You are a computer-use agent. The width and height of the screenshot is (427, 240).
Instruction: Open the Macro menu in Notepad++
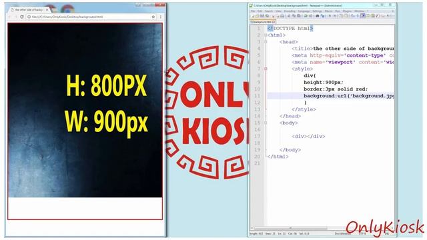coord(329,11)
